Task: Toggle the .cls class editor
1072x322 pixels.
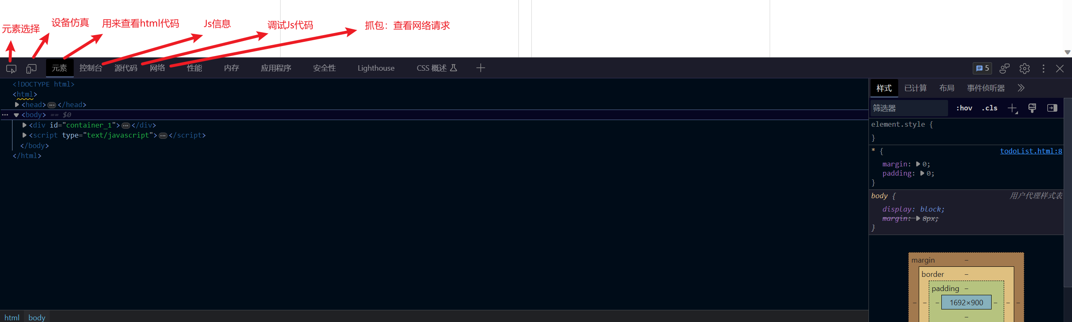Action: (990, 108)
